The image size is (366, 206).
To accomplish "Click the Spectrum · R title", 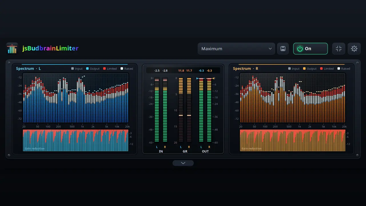I will click(246, 69).
